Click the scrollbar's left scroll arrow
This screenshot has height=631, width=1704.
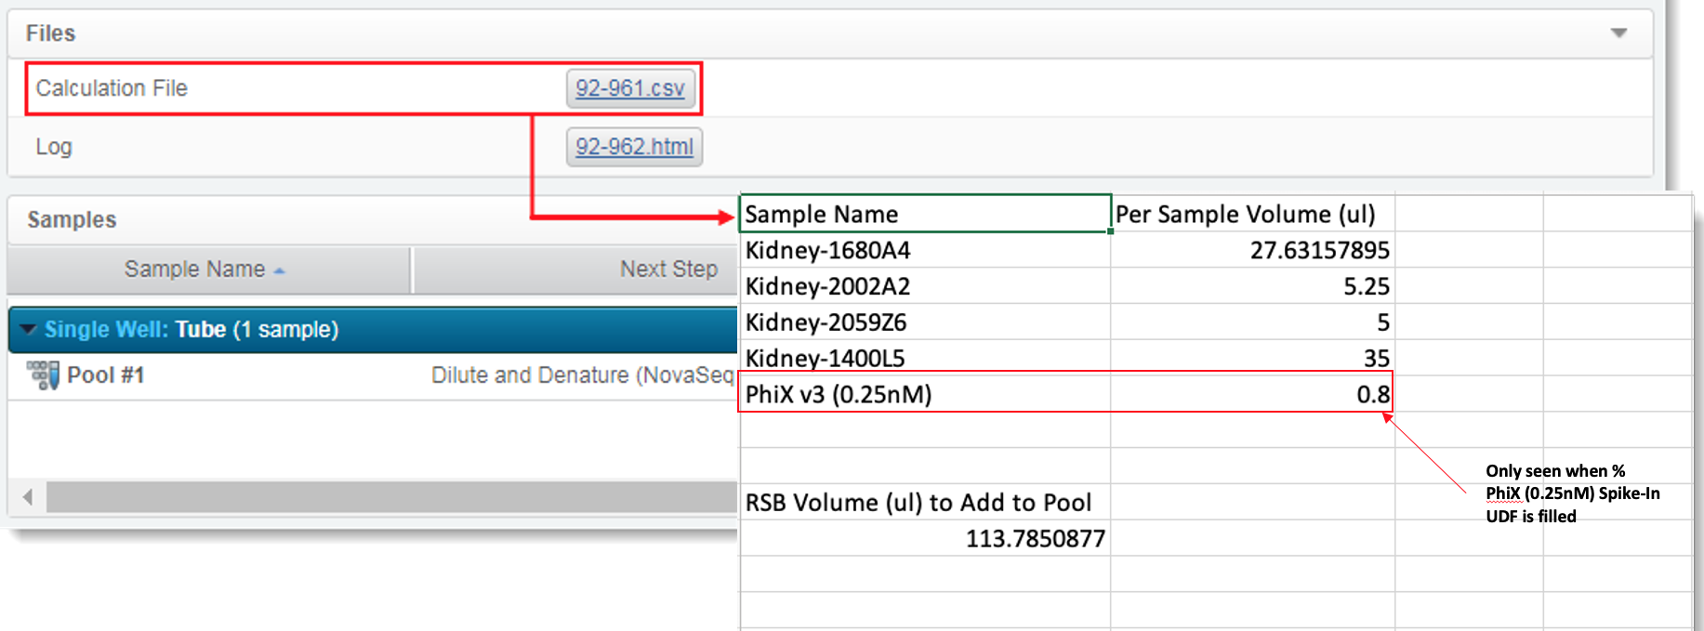(28, 497)
